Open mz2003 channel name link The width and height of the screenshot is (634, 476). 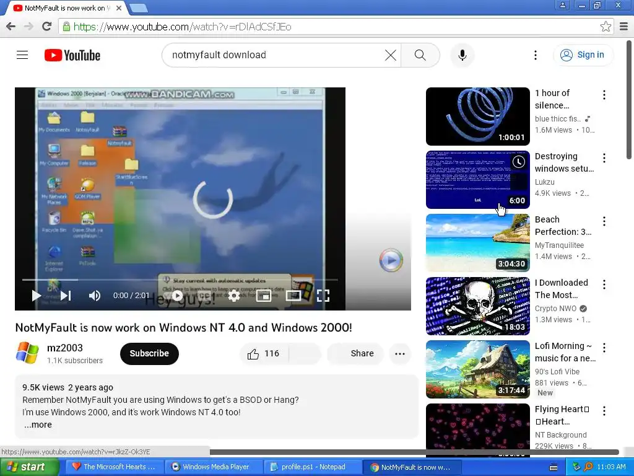[x=65, y=348]
